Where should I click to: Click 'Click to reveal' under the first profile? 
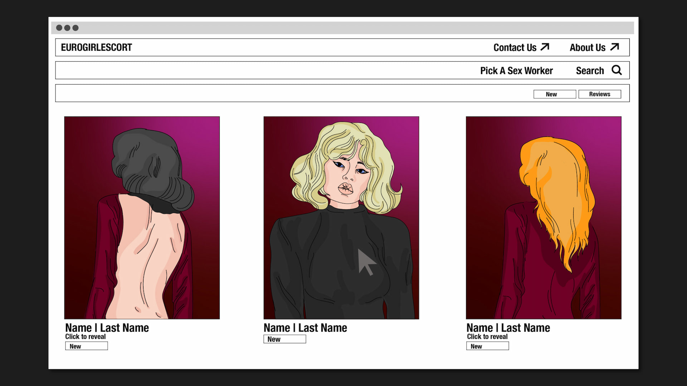[86, 337]
